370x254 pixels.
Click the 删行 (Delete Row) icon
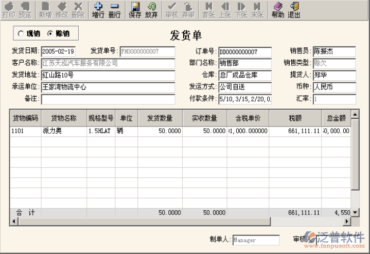114,10
